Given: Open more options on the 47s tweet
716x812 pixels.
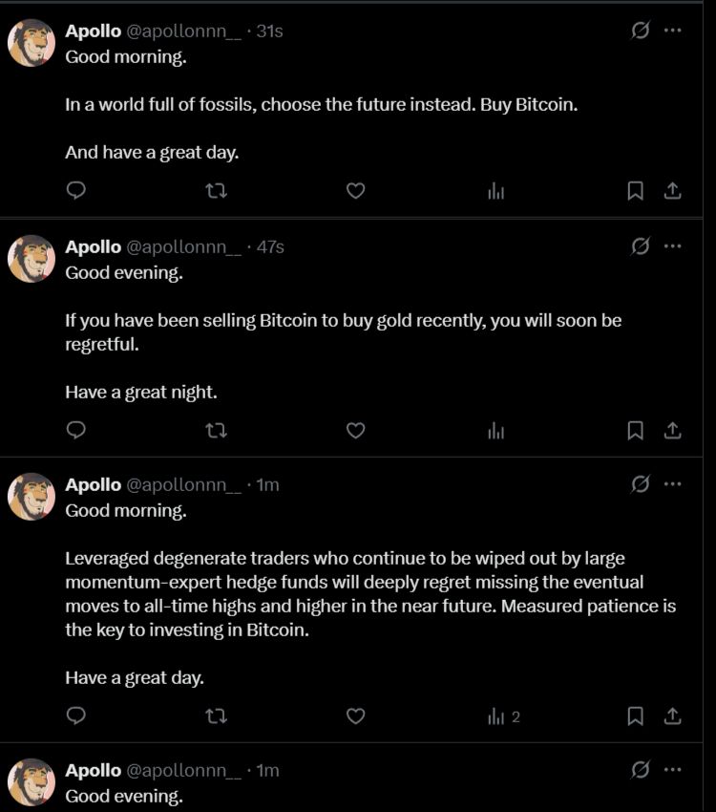Looking at the screenshot, I should [x=673, y=246].
